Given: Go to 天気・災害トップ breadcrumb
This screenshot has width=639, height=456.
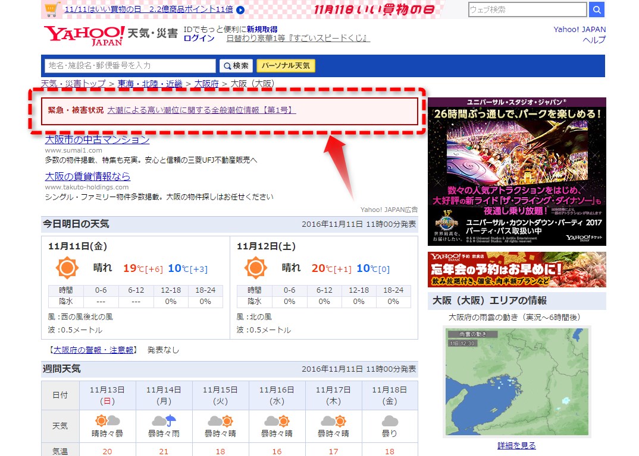Looking at the screenshot, I should [73, 84].
